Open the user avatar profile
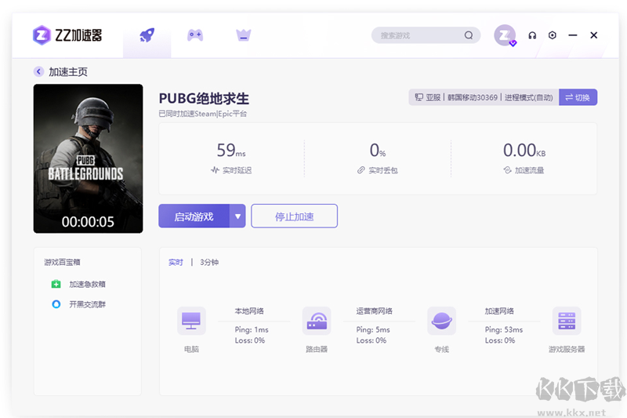 (505, 35)
